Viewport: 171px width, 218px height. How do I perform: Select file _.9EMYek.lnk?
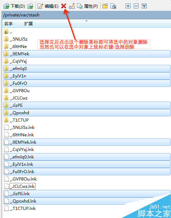click(x=87, y=142)
